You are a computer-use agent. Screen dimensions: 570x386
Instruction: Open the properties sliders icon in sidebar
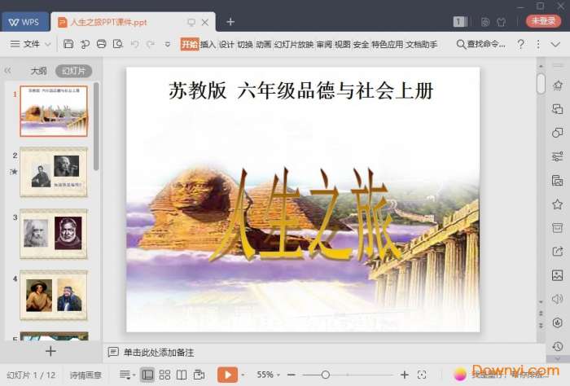(557, 156)
